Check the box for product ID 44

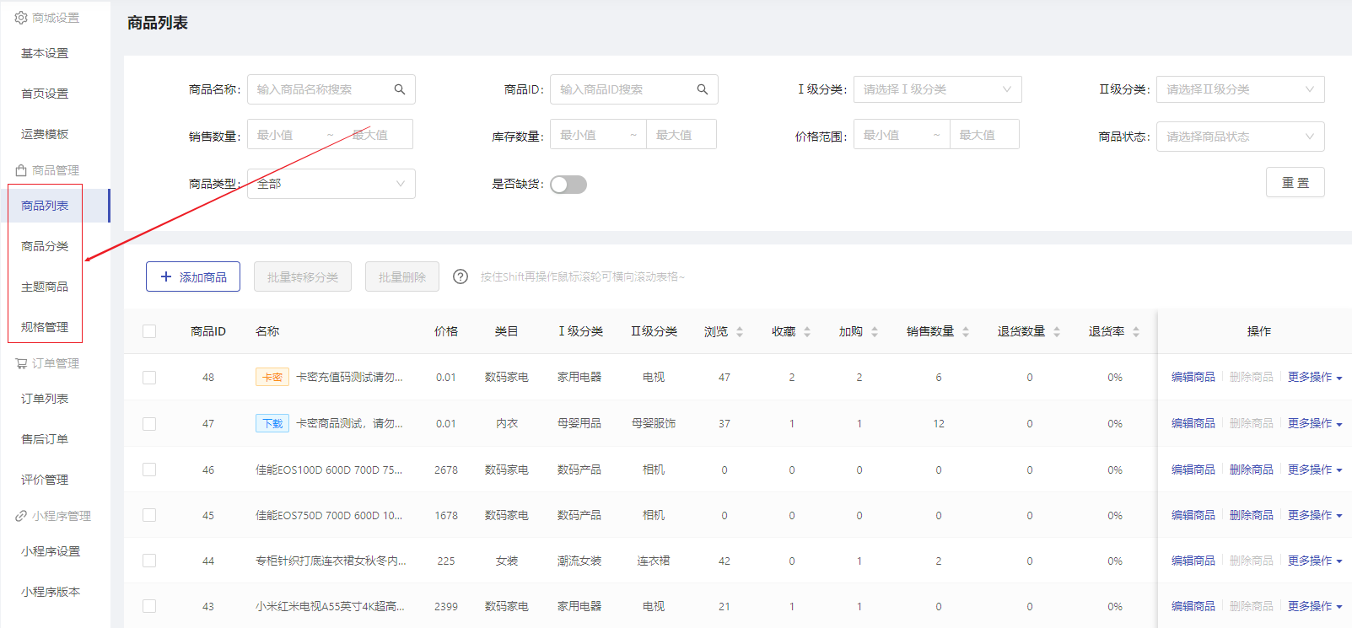pos(149,561)
